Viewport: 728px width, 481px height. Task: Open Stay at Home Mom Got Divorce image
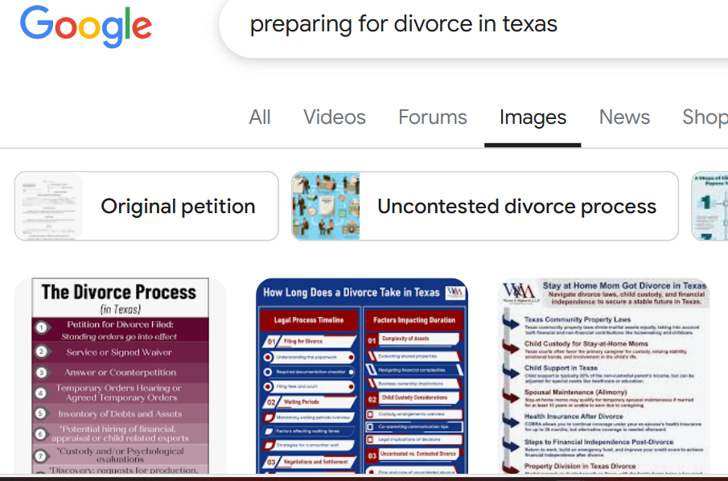point(604,376)
